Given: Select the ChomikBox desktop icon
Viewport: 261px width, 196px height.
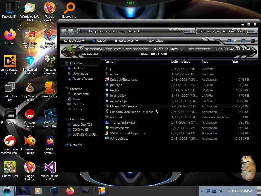Looking at the screenshot, I should pyautogui.click(x=10, y=169).
